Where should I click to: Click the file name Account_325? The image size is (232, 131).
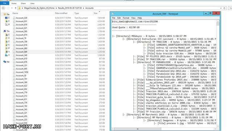(x=22, y=119)
